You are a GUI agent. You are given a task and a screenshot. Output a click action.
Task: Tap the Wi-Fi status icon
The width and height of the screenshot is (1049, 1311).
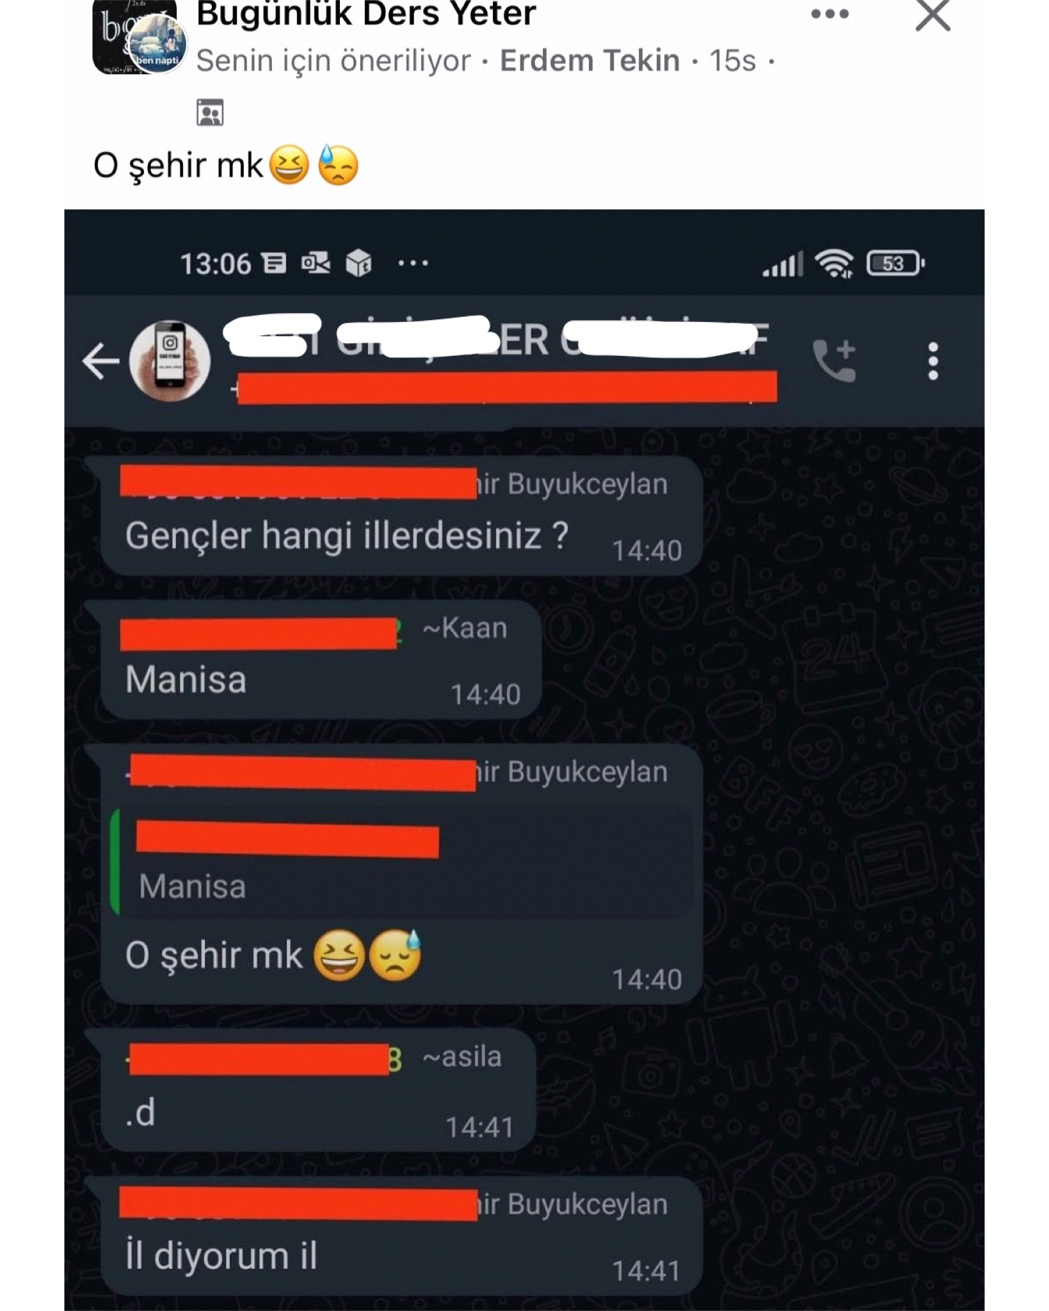(x=835, y=263)
